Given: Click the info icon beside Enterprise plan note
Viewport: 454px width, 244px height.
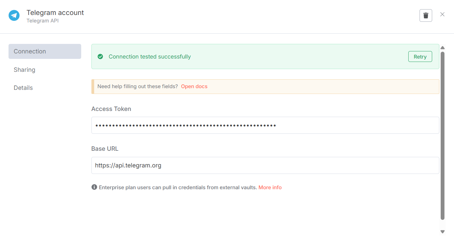Looking at the screenshot, I should 94,187.
